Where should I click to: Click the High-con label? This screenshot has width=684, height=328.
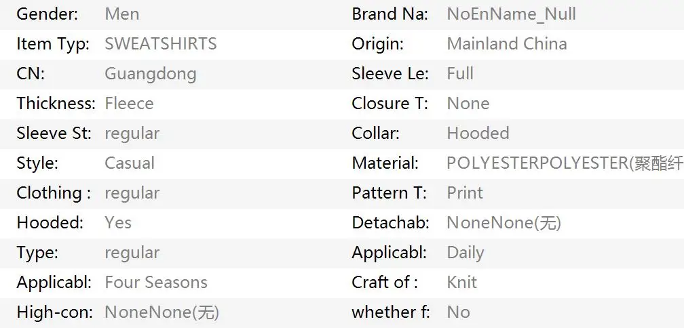pos(55,312)
